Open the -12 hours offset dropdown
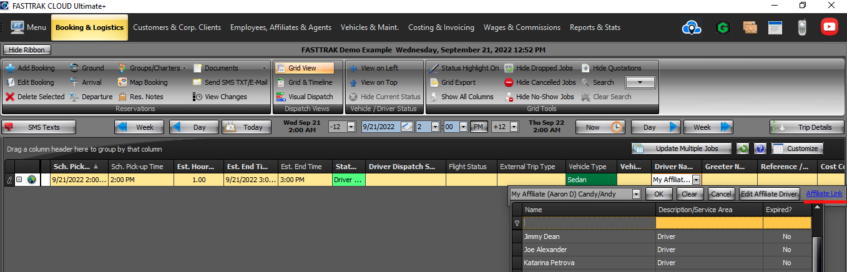This screenshot has height=272, width=847. [351, 127]
